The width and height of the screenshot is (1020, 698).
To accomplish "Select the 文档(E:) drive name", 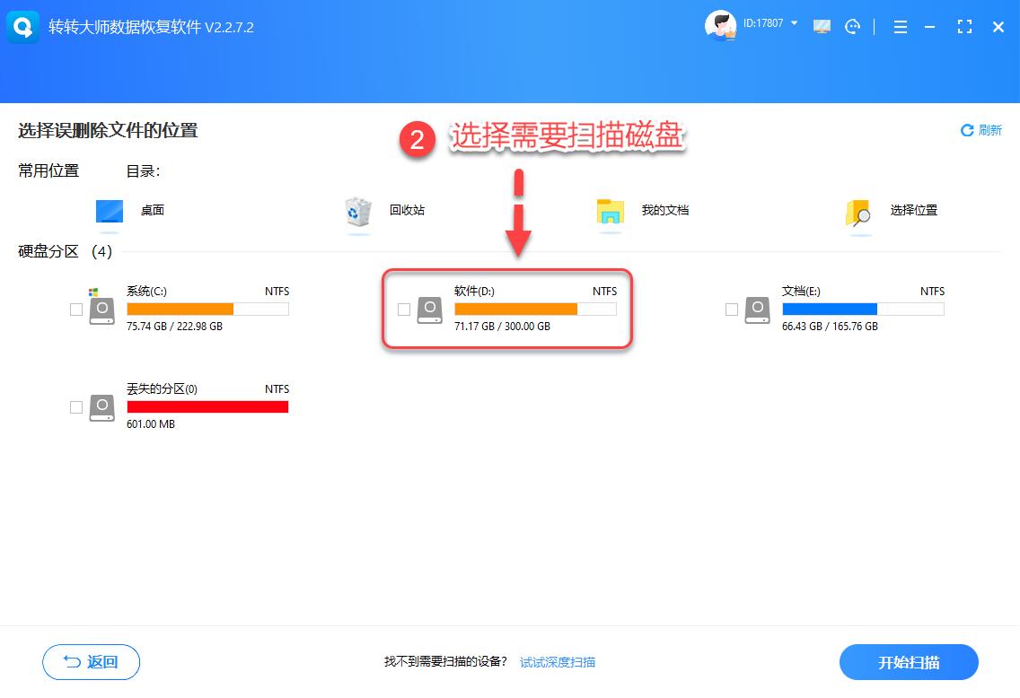I will click(x=802, y=292).
